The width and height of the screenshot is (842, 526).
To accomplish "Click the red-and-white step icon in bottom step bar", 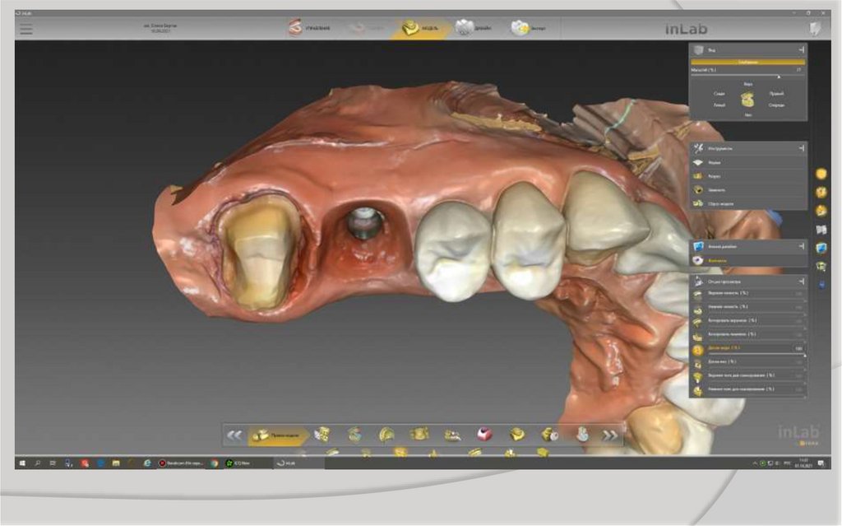I will [484, 435].
